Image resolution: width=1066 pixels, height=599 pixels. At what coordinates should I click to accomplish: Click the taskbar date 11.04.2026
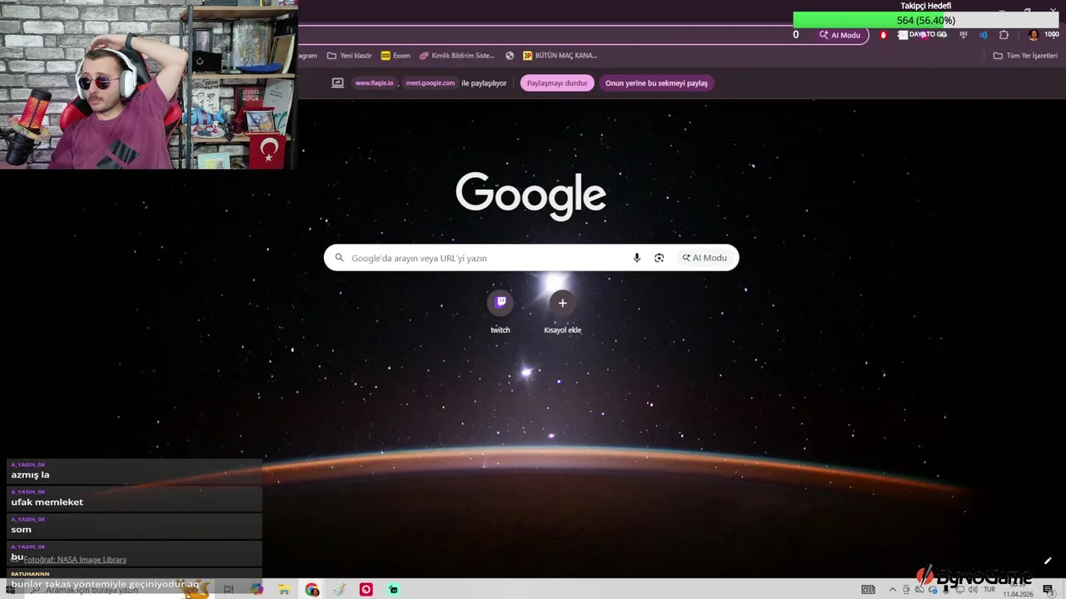click(x=1017, y=594)
